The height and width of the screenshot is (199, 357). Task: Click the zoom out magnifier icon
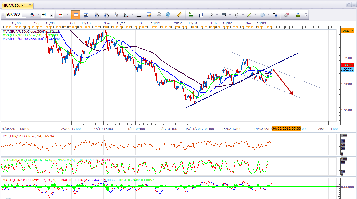point(106,15)
